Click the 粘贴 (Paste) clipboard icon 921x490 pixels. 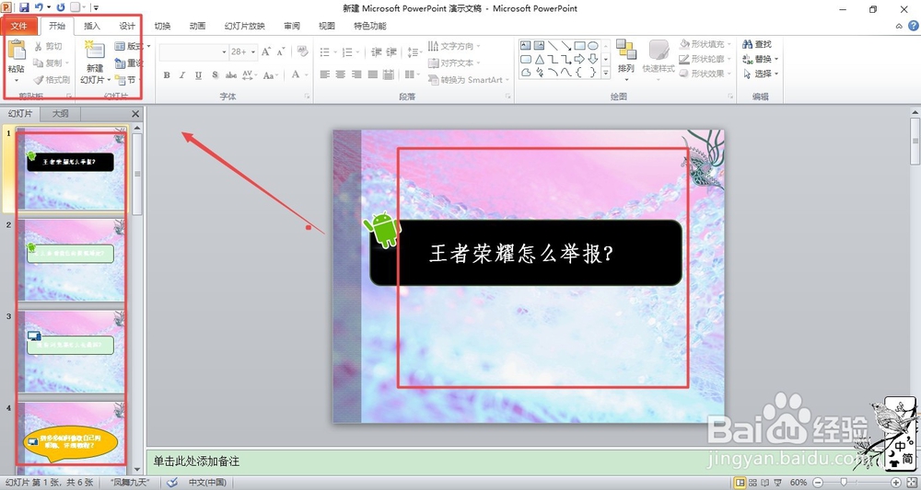17,51
